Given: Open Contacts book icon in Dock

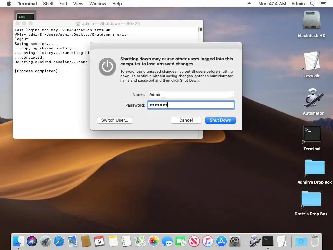Looking at the screenshot, I should point(86,241).
